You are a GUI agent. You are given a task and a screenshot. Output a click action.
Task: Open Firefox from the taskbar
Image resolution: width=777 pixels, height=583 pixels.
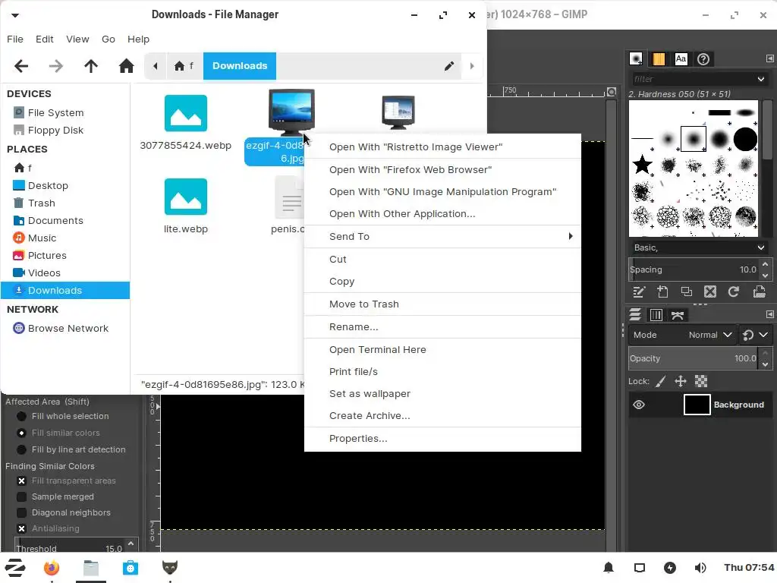coord(51,568)
